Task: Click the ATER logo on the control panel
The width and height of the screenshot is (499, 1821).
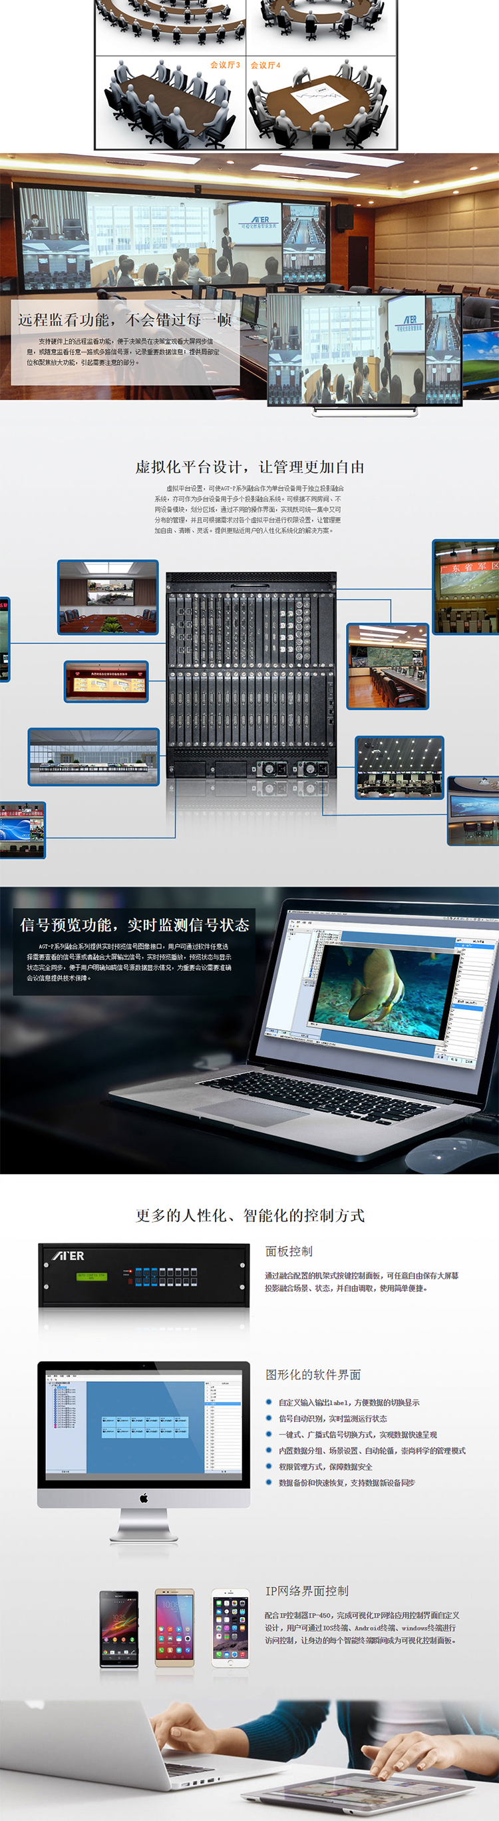Action: point(69,1255)
